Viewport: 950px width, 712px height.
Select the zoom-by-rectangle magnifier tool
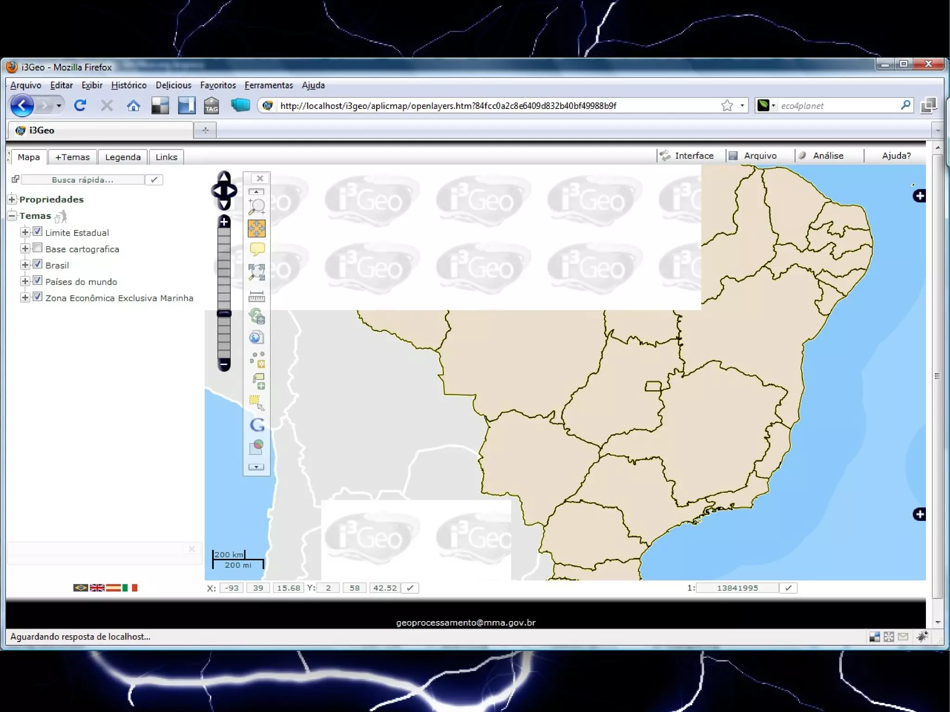click(257, 206)
